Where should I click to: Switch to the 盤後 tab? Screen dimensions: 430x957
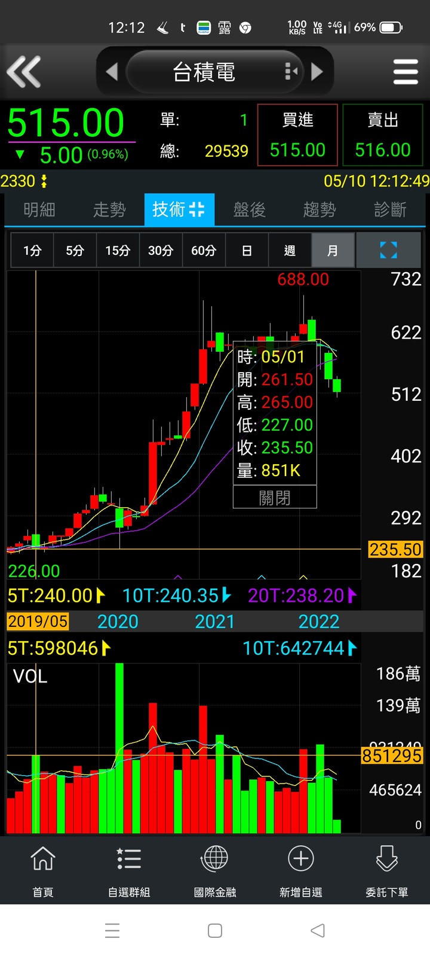tap(249, 209)
